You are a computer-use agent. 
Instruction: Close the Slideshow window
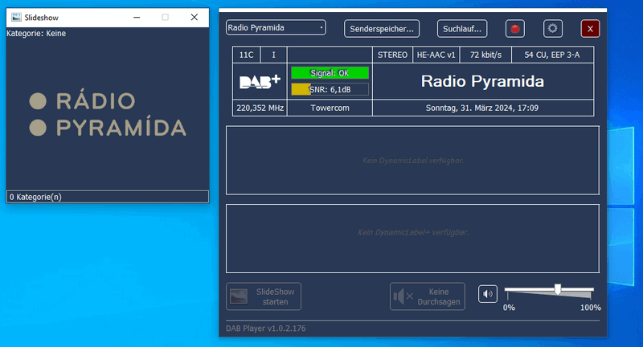tap(195, 17)
